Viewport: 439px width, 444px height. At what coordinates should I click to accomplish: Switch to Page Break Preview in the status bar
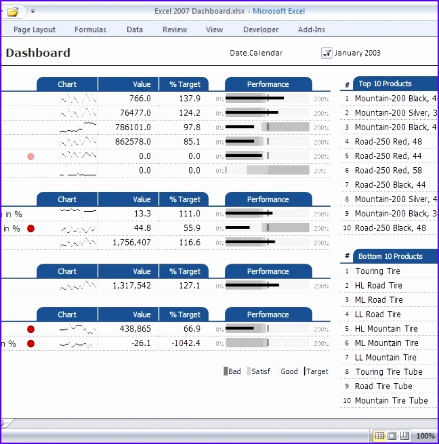(x=405, y=436)
